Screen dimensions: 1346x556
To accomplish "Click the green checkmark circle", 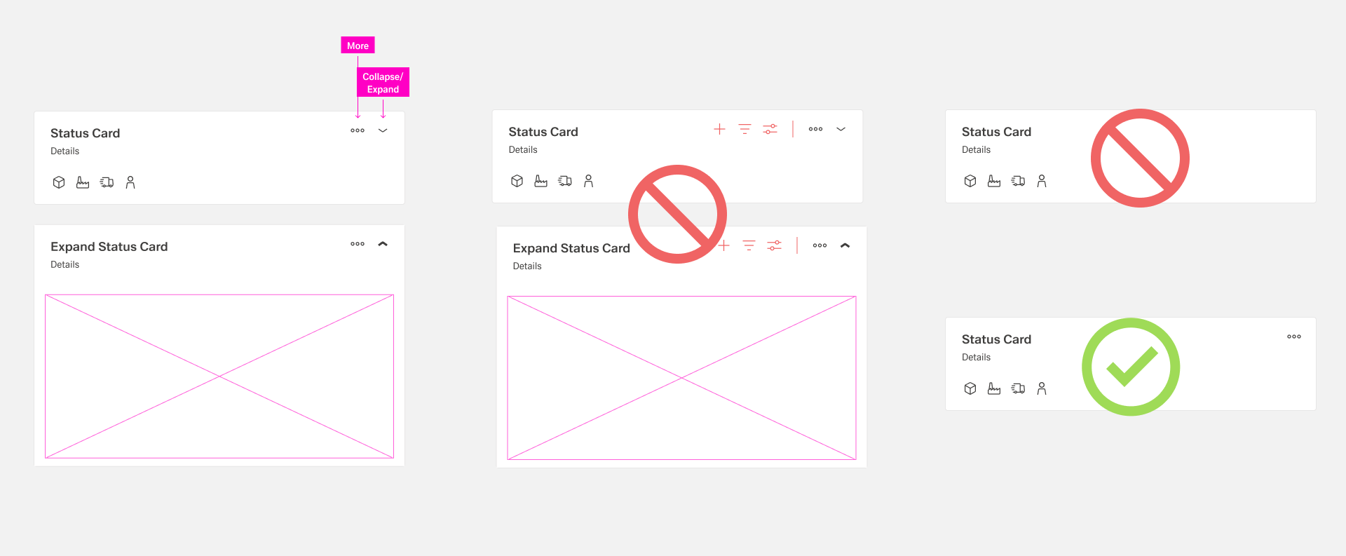I will coord(1130,367).
